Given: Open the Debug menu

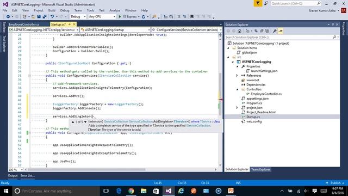Looking at the screenshot, I should [65, 10].
